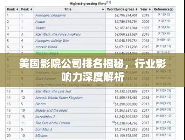Open Avengers: Infinity War link

tap(52, 41)
